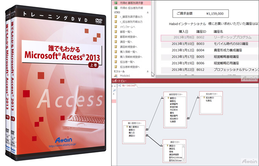
Task: Click the 講座名 column header
Action: 218,31
